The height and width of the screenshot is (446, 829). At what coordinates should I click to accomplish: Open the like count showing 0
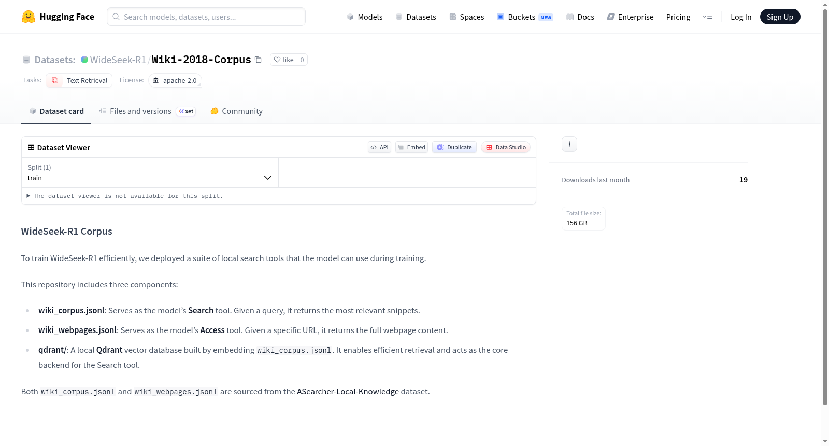tap(302, 60)
